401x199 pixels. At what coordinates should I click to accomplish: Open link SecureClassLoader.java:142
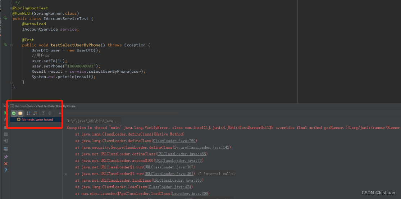coord(202,147)
